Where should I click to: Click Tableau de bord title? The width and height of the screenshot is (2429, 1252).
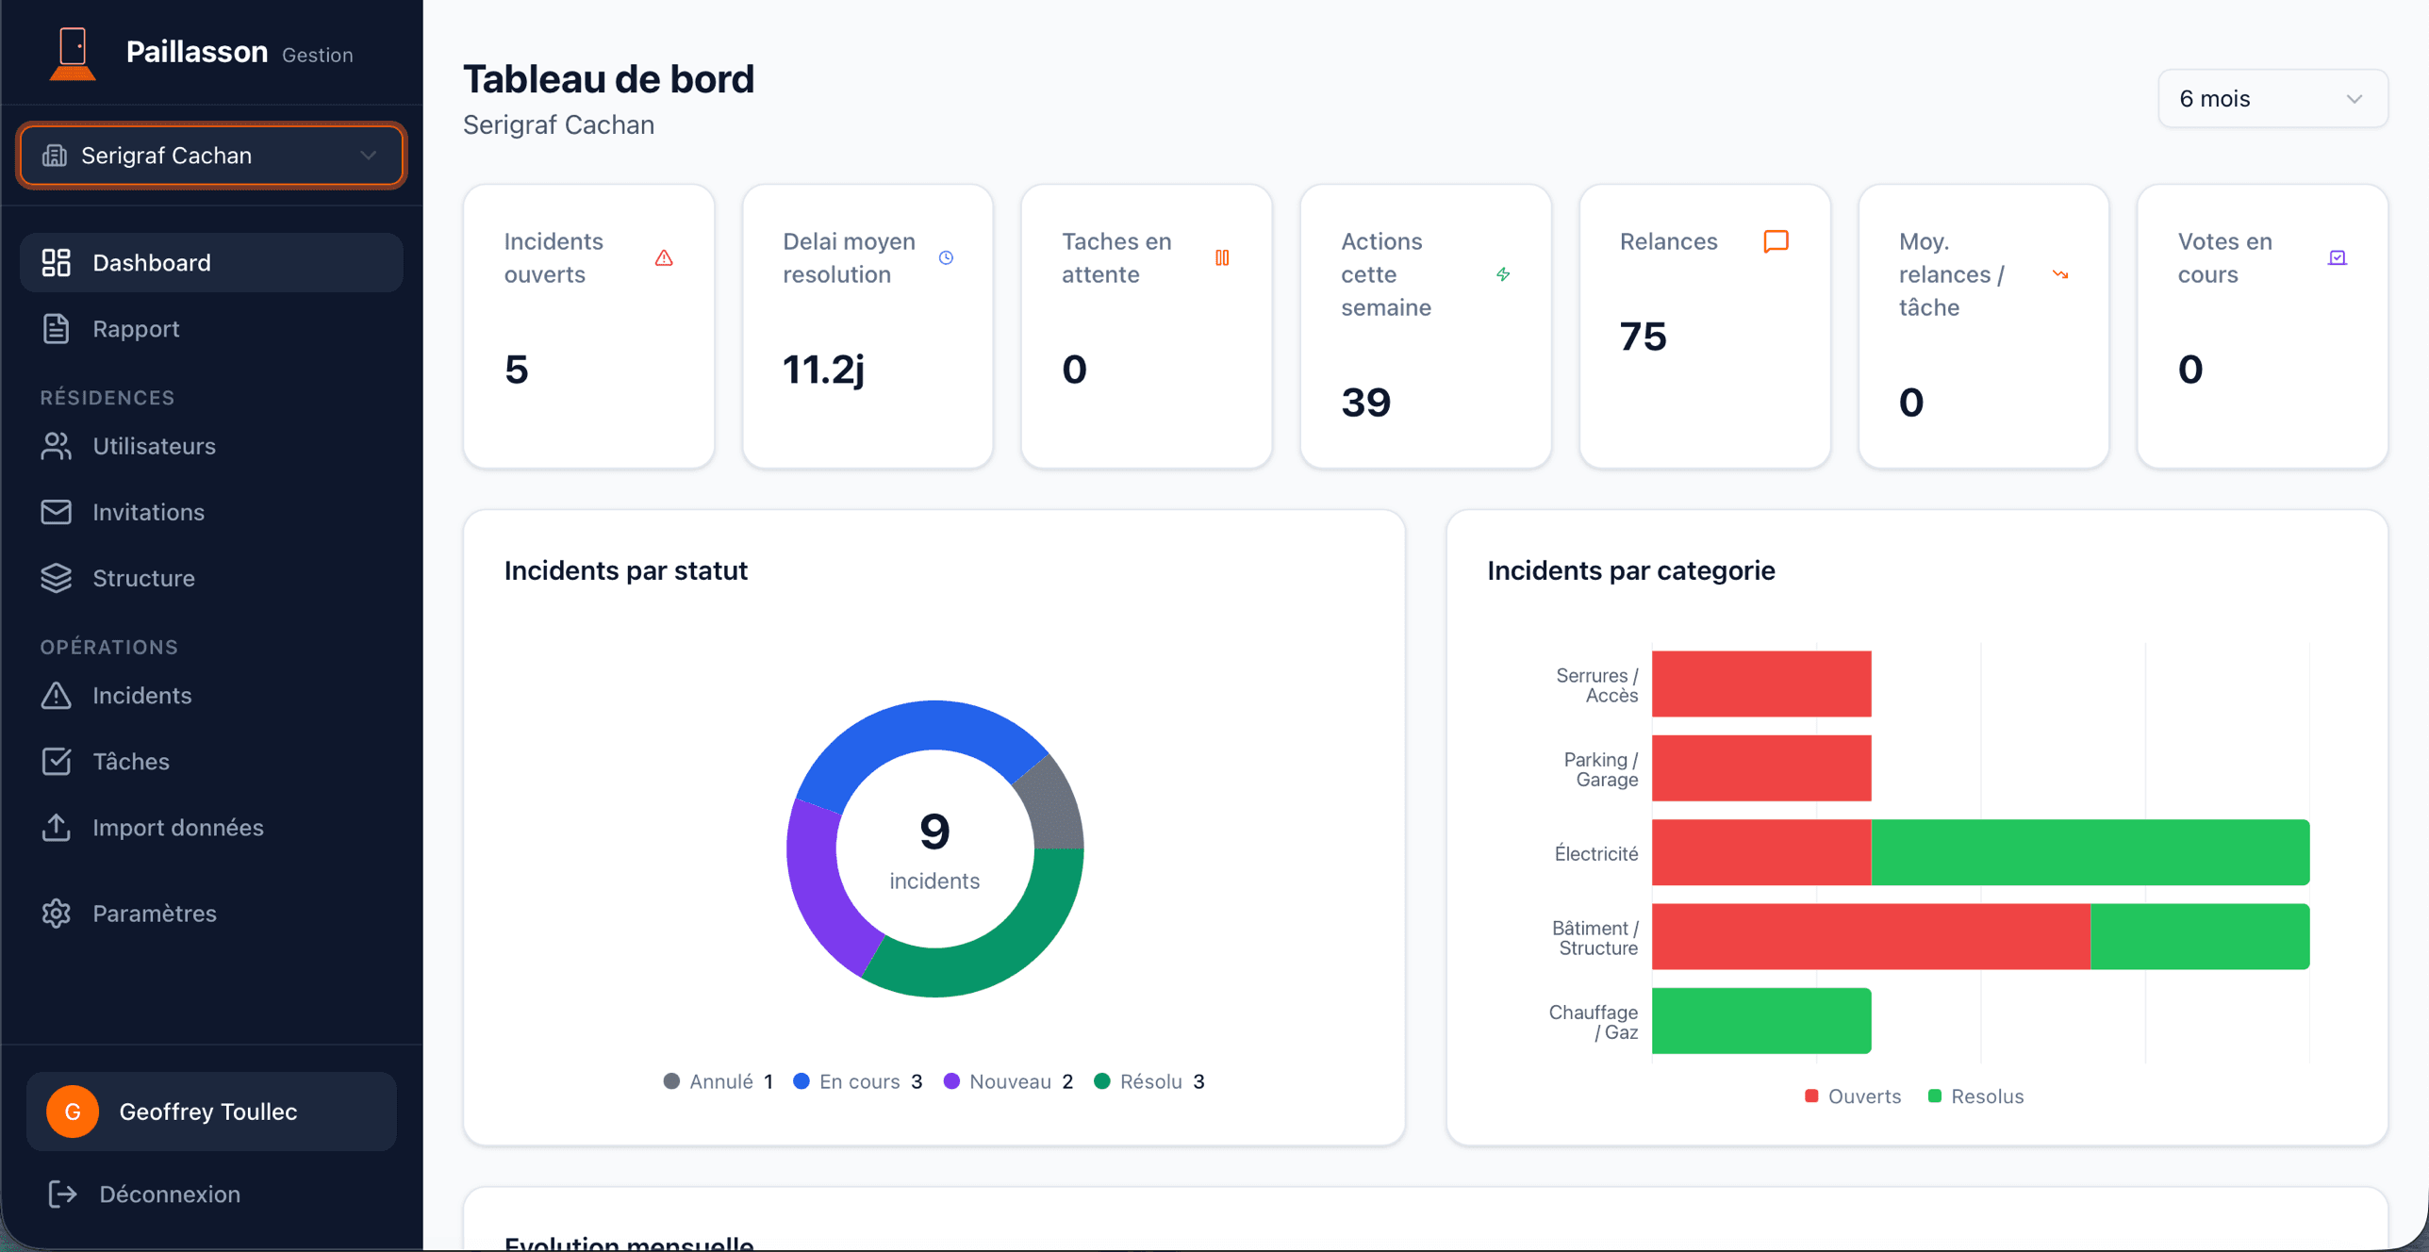(608, 79)
